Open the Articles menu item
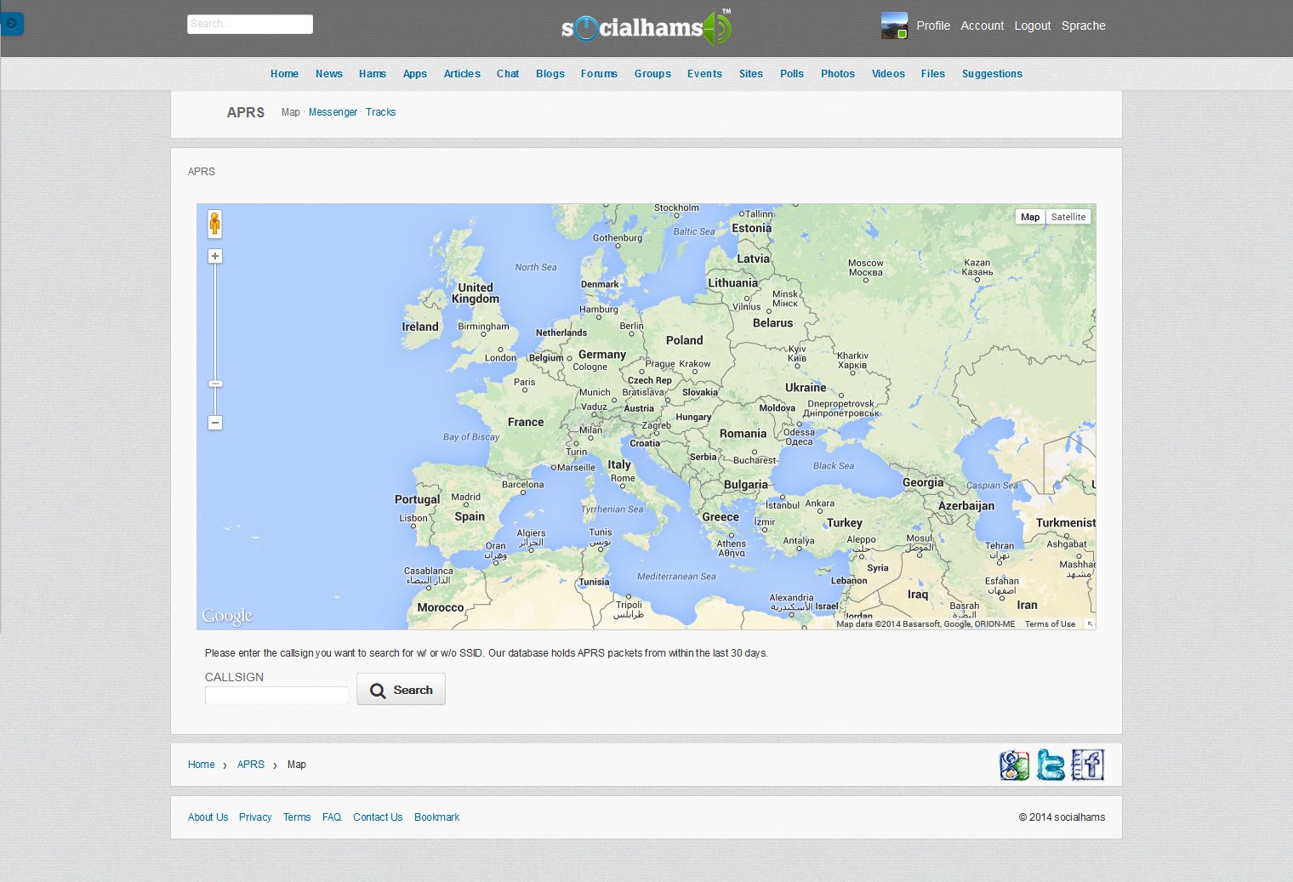This screenshot has width=1293, height=882. point(462,74)
